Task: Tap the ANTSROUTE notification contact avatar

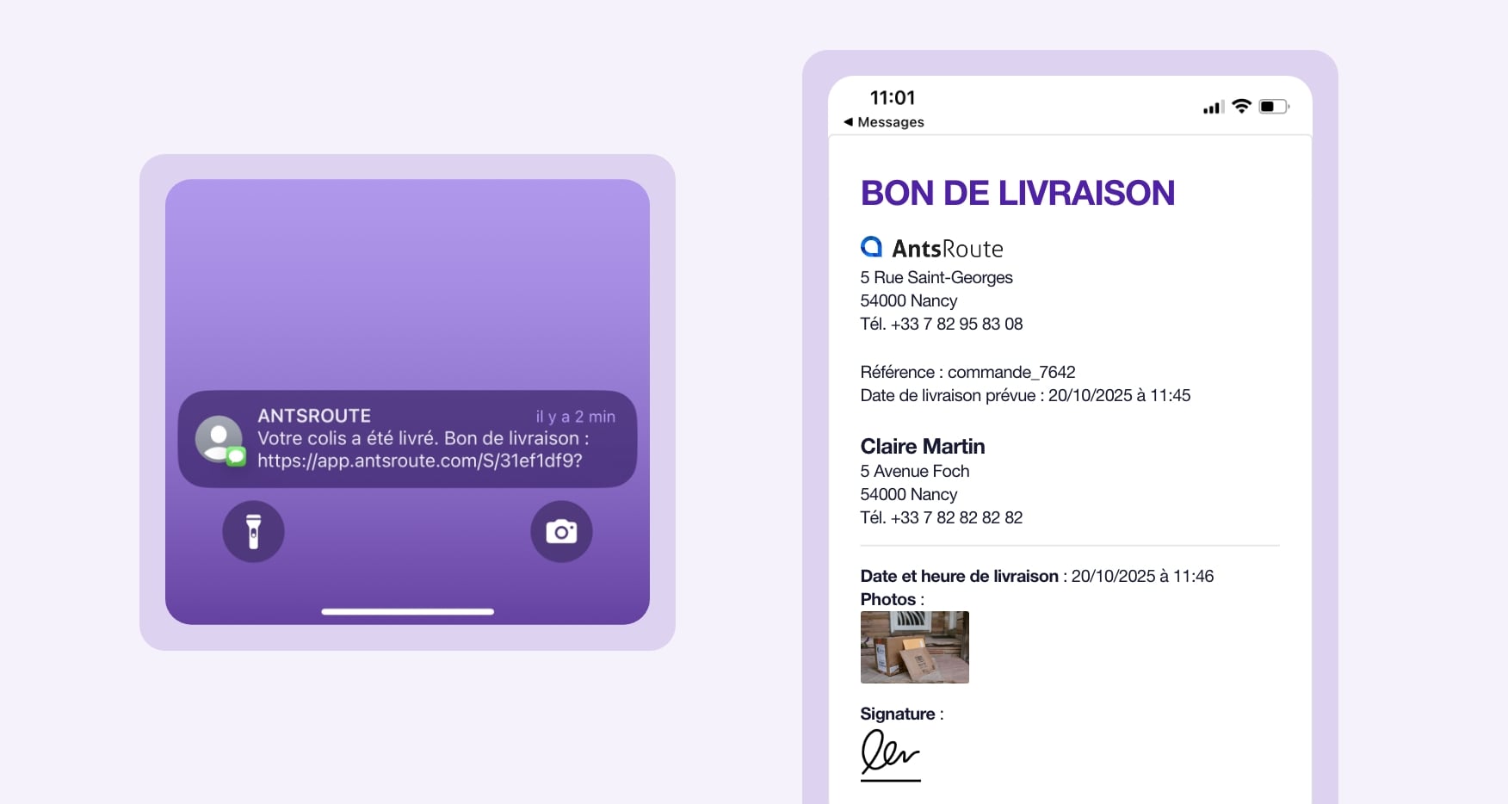Action: 219,439
